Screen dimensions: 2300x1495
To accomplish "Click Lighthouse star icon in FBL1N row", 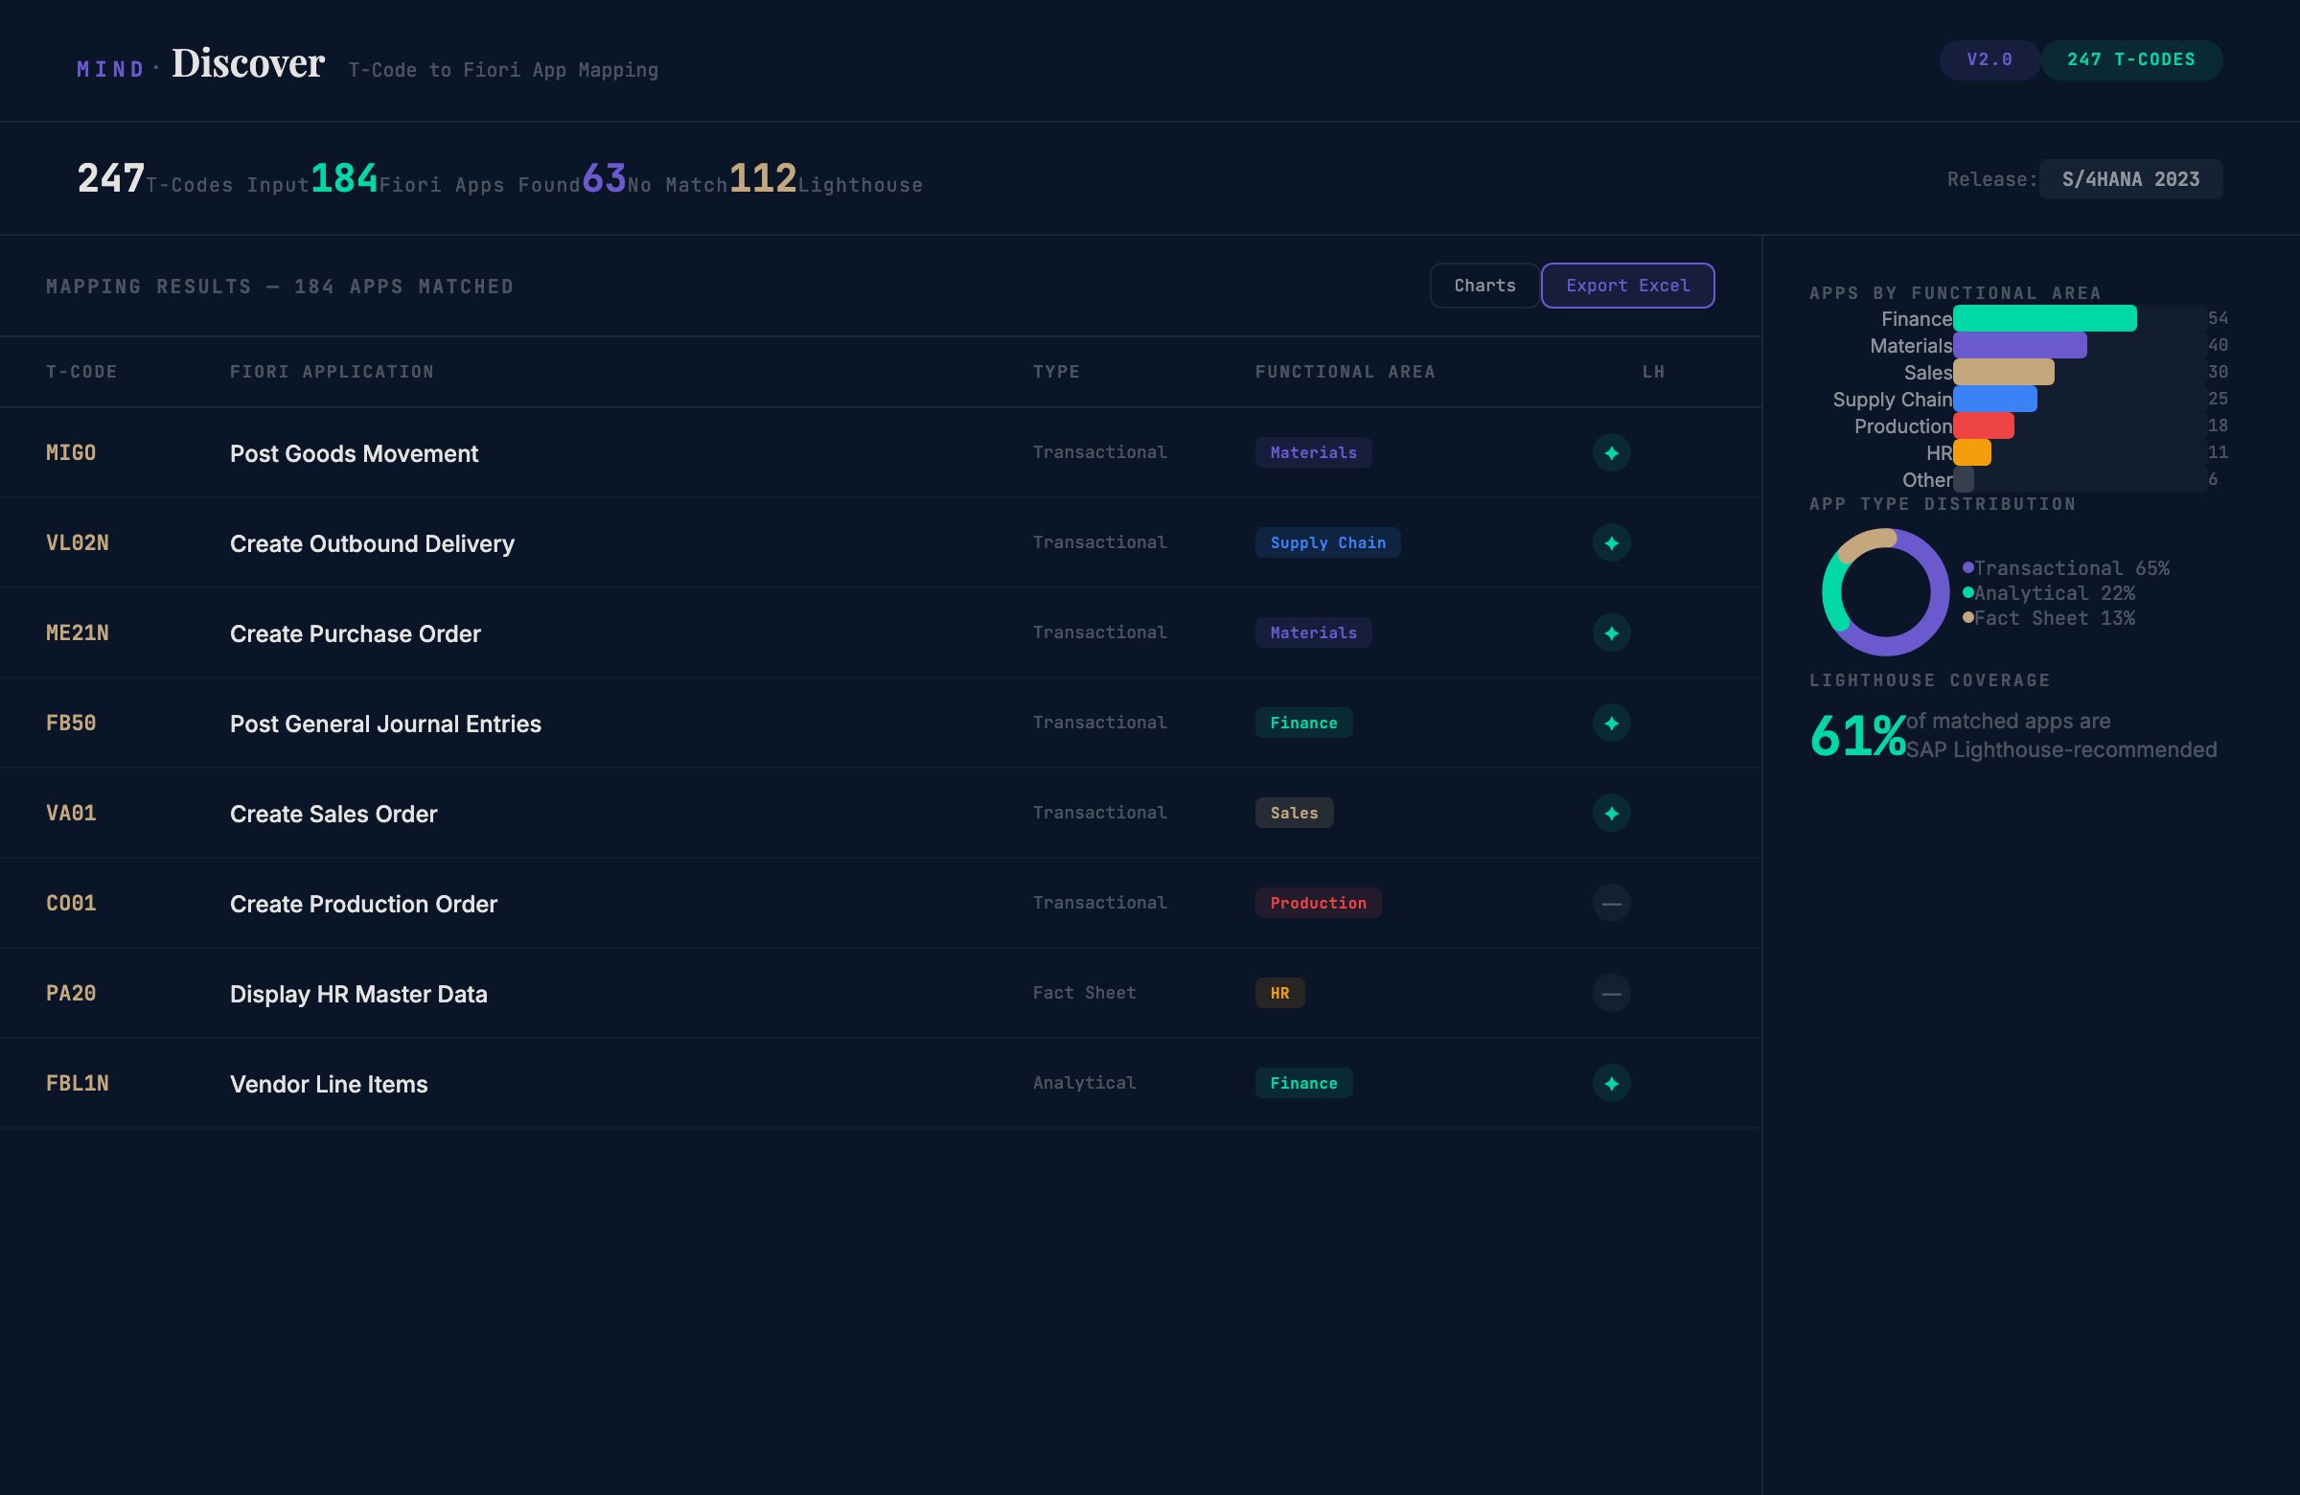I will (1611, 1083).
